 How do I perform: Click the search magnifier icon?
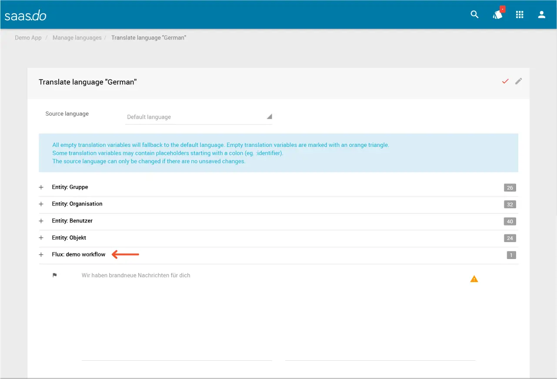474,15
